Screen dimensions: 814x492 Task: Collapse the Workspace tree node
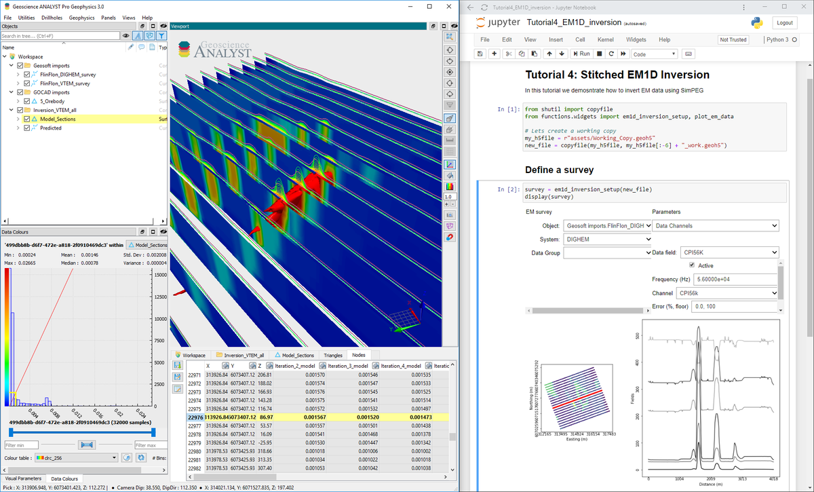pyautogui.click(x=4, y=57)
